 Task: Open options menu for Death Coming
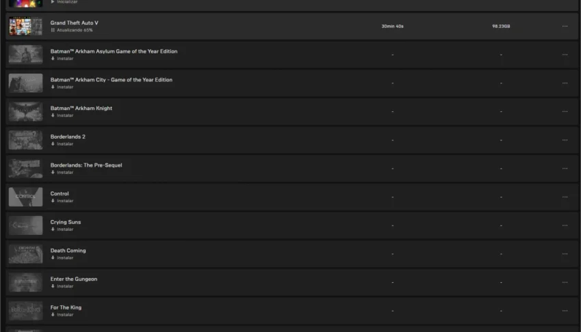click(x=565, y=254)
